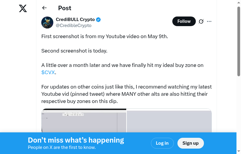
Task: Click the Post heading
Action: point(65,8)
